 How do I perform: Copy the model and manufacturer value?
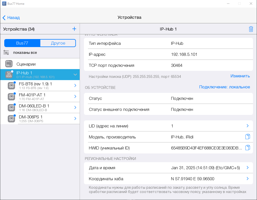(247, 137)
